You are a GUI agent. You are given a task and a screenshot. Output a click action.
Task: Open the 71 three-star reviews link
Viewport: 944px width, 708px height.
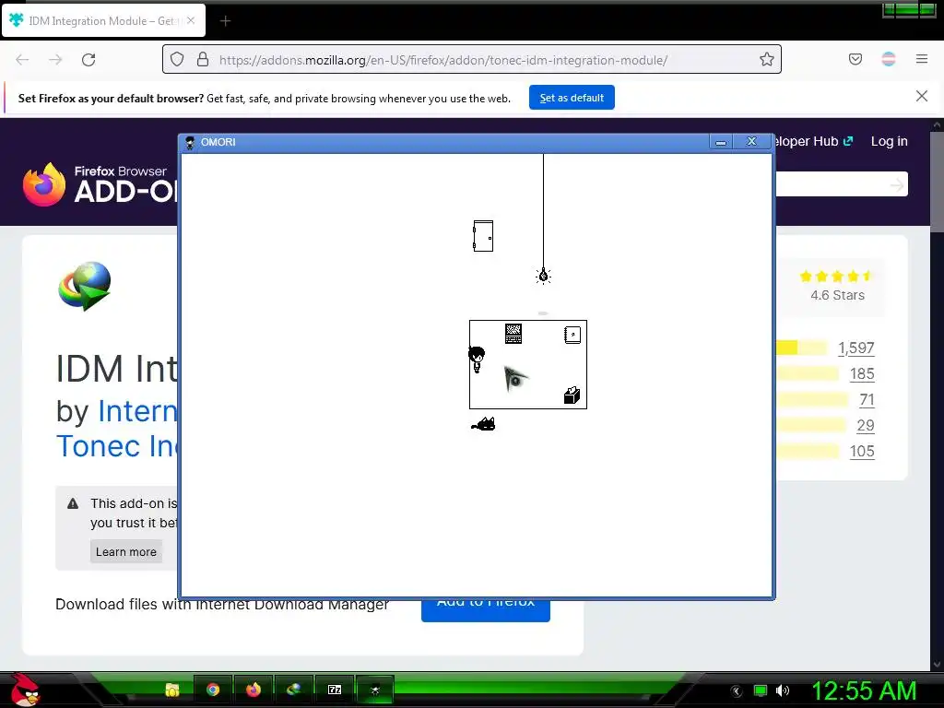(867, 400)
